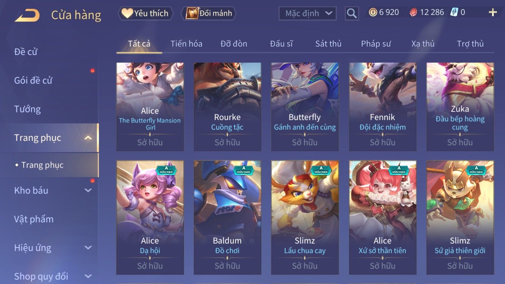Open the Baldum Đồ chơi skin card

(x=227, y=218)
